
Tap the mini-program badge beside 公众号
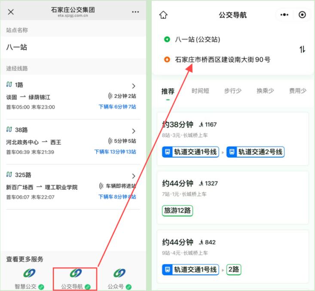click(x=128, y=287)
